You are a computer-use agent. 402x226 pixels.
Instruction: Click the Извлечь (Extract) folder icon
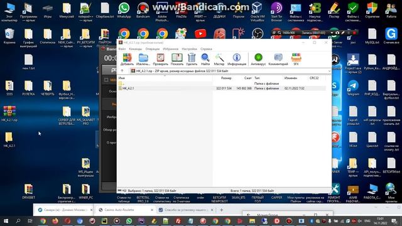pos(143,60)
